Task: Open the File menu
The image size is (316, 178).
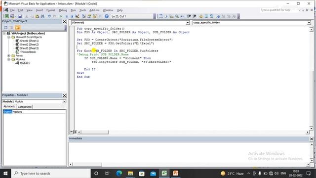Action: pos(12,10)
